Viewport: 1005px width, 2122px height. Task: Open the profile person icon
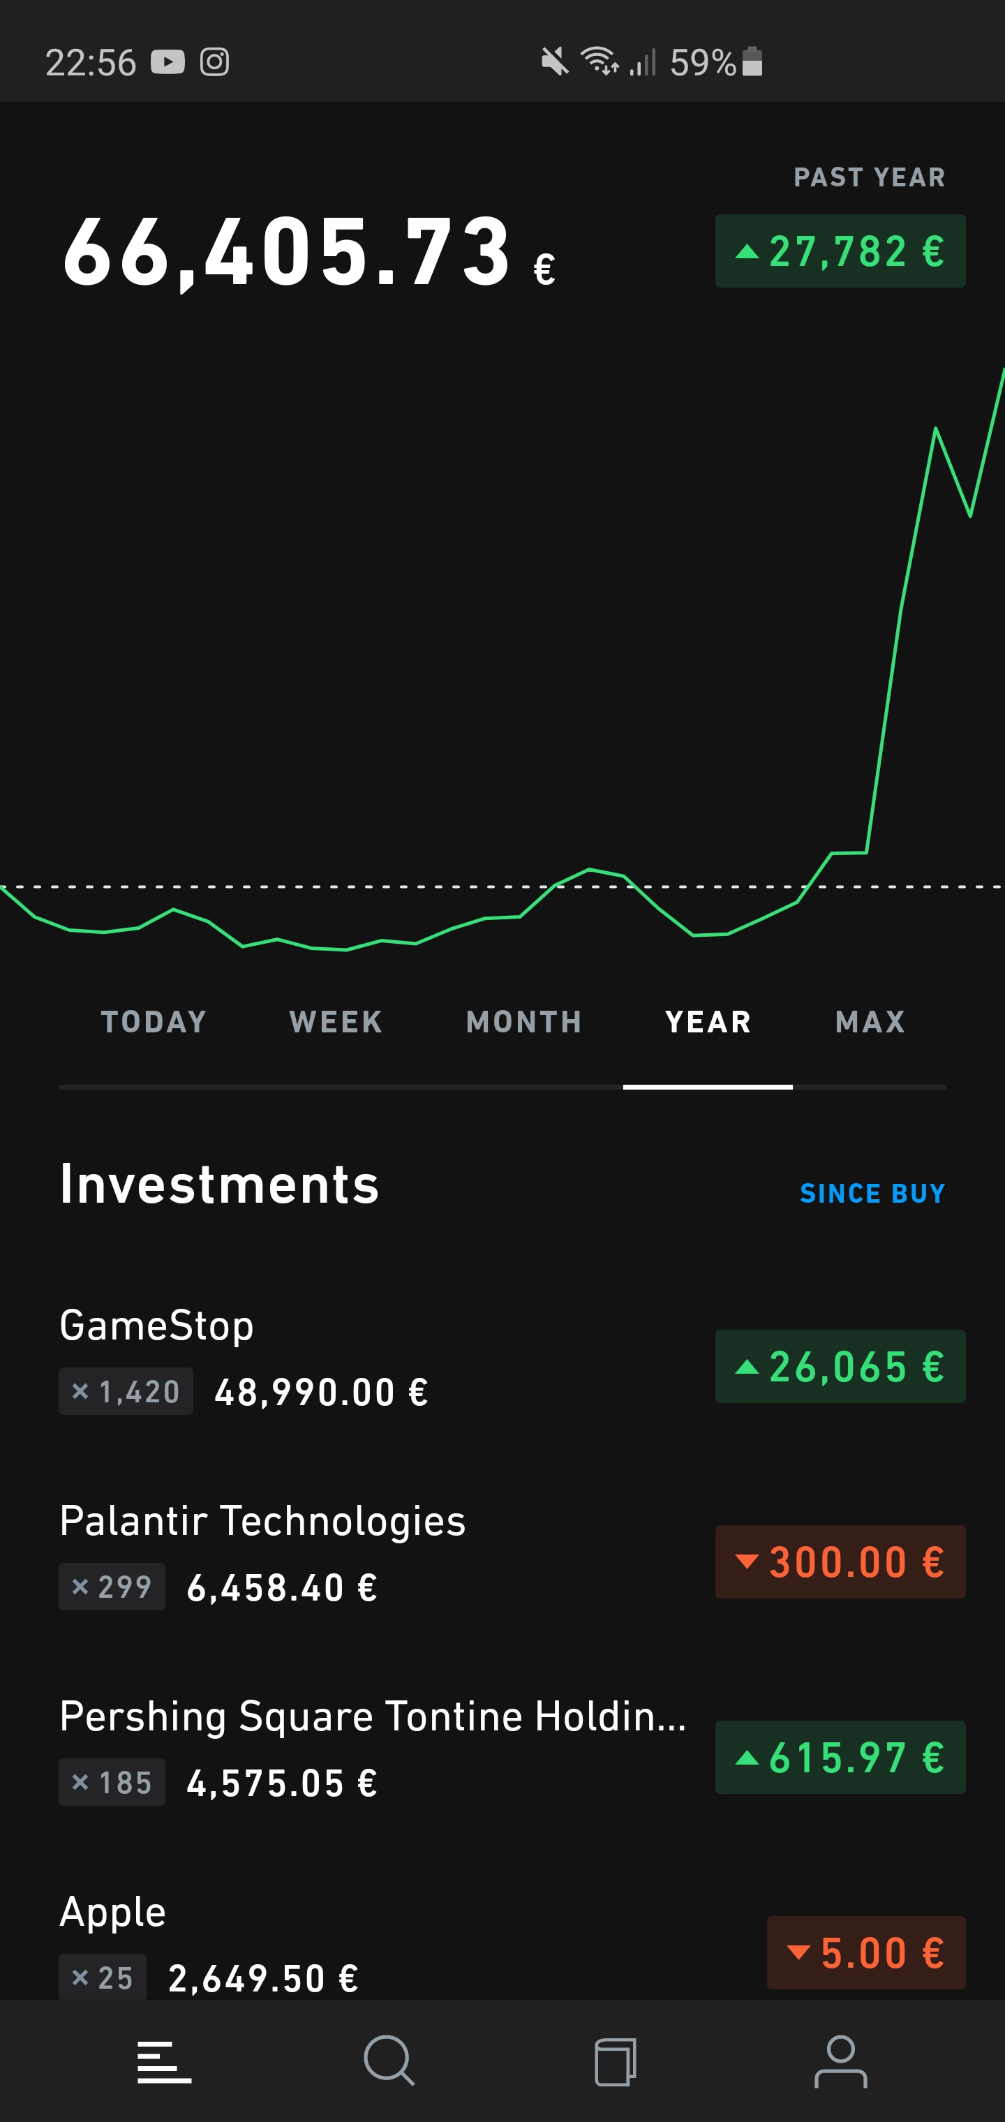pos(840,2062)
